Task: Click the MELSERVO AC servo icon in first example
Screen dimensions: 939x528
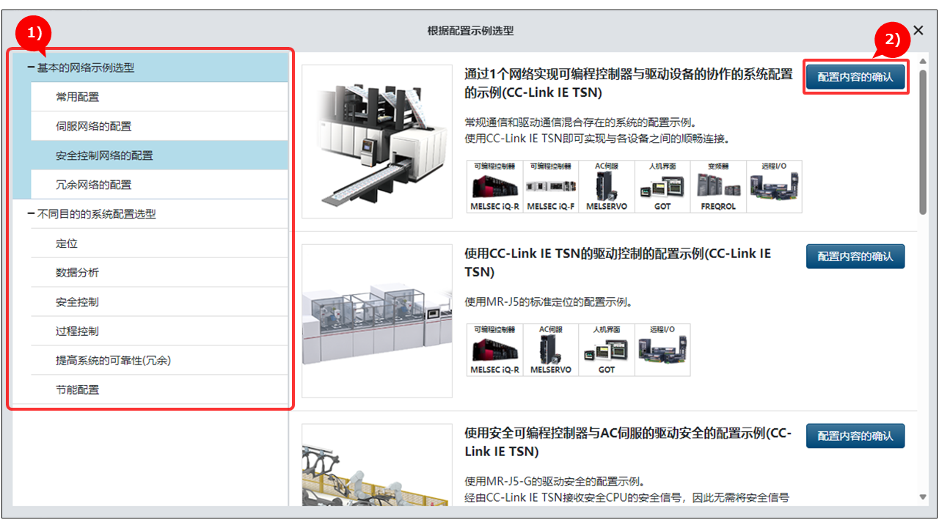Action: 607,186
